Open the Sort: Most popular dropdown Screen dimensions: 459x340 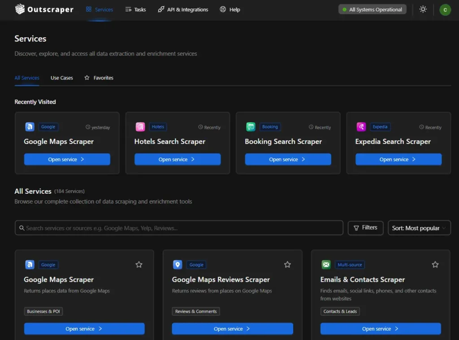[419, 228]
